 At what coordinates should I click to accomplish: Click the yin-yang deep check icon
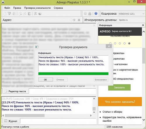click(x=40, y=13)
